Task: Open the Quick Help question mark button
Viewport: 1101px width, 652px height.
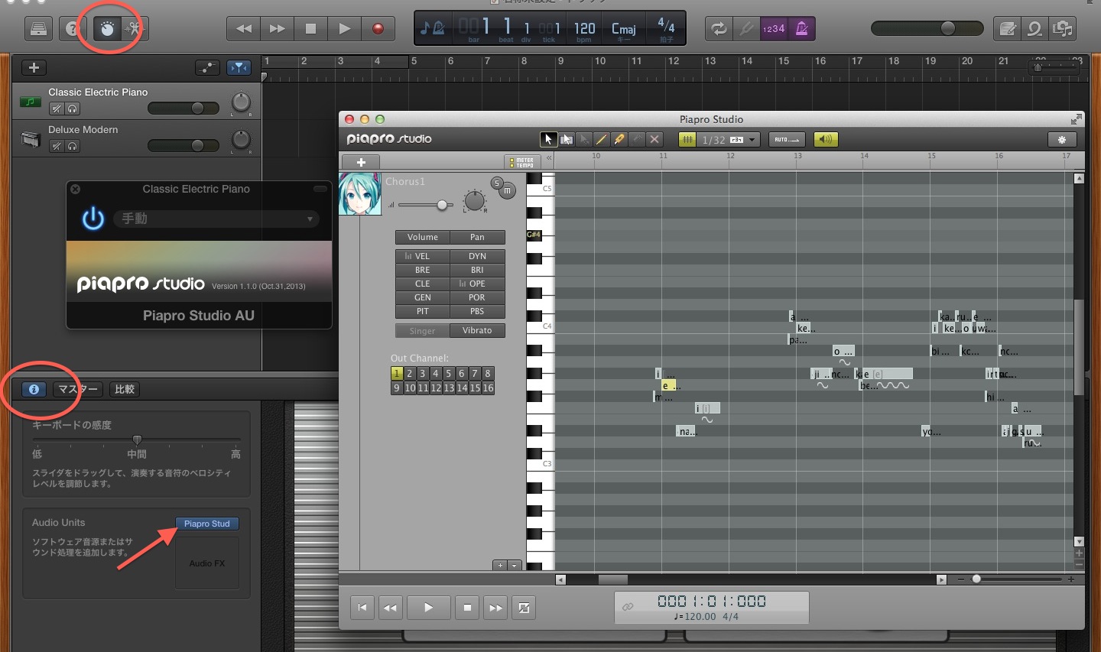Action: point(73,29)
